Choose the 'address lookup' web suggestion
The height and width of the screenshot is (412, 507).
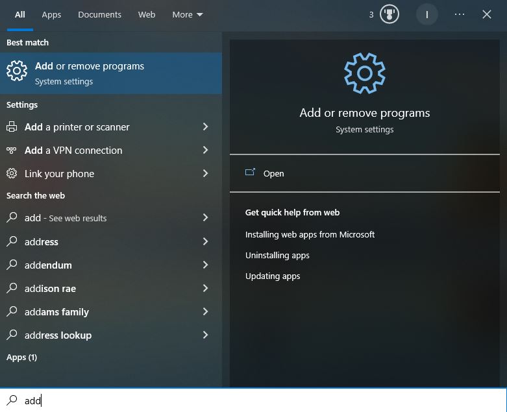111,335
